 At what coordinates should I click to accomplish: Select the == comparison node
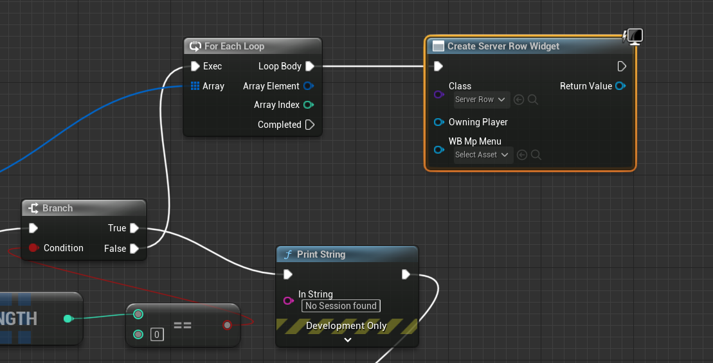(183, 325)
